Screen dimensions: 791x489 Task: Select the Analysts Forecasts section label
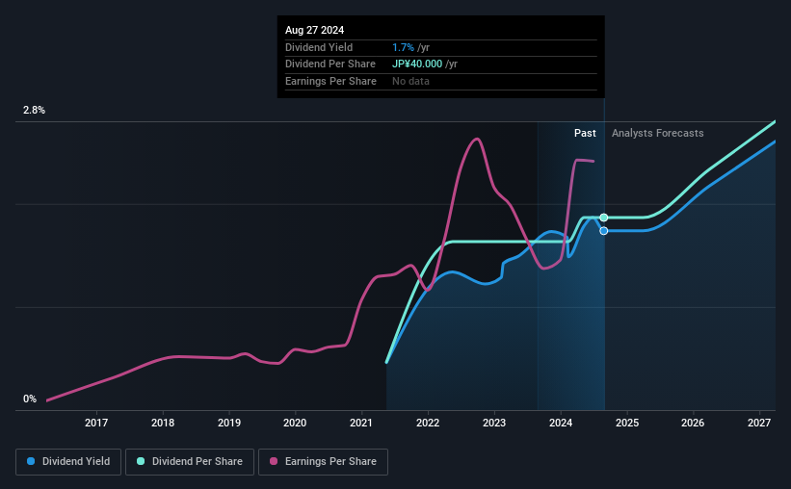[x=657, y=133]
